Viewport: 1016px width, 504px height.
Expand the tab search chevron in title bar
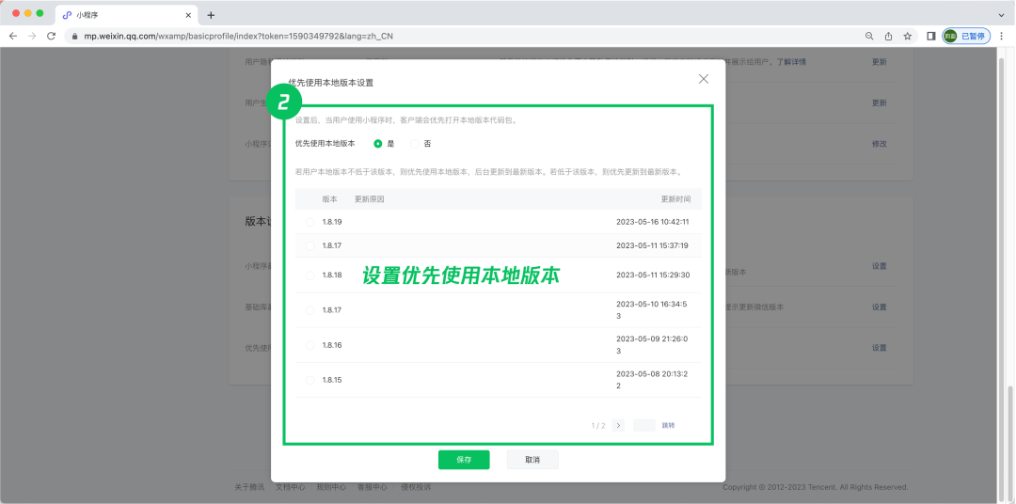coord(1001,15)
